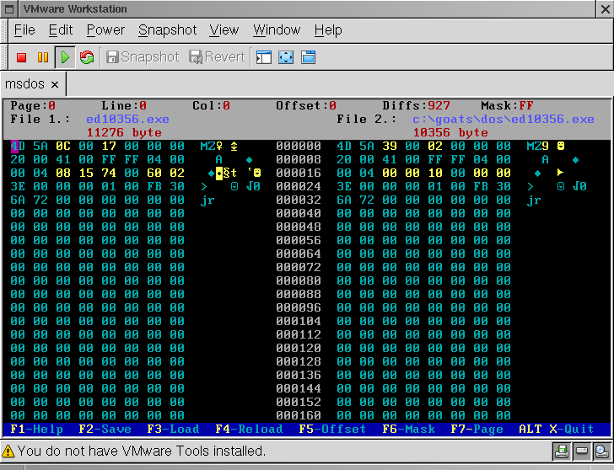Viewport: 614px width, 470px height.
Task: Click F6-Mask in the function key bar
Action: tap(408, 429)
